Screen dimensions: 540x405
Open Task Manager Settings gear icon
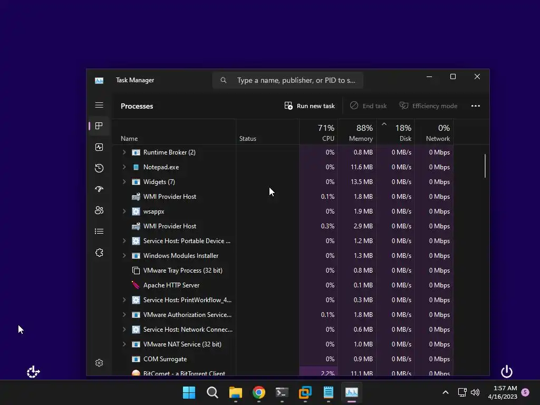pyautogui.click(x=99, y=363)
